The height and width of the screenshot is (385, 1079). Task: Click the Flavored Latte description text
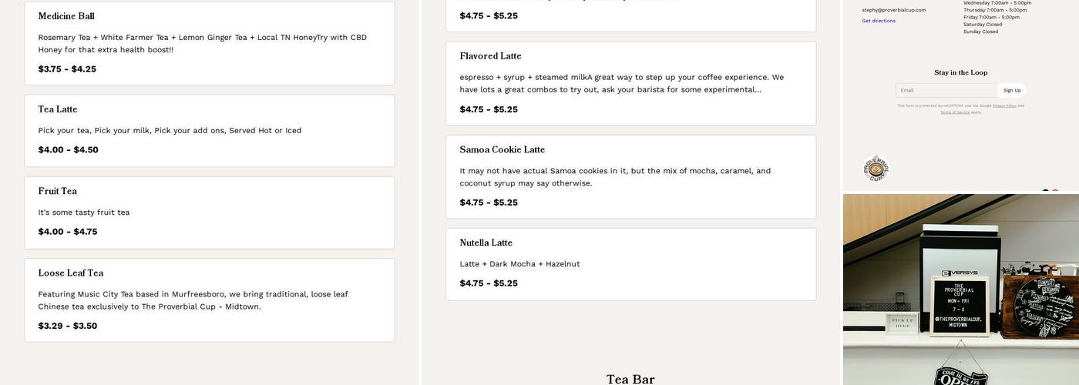(x=621, y=83)
